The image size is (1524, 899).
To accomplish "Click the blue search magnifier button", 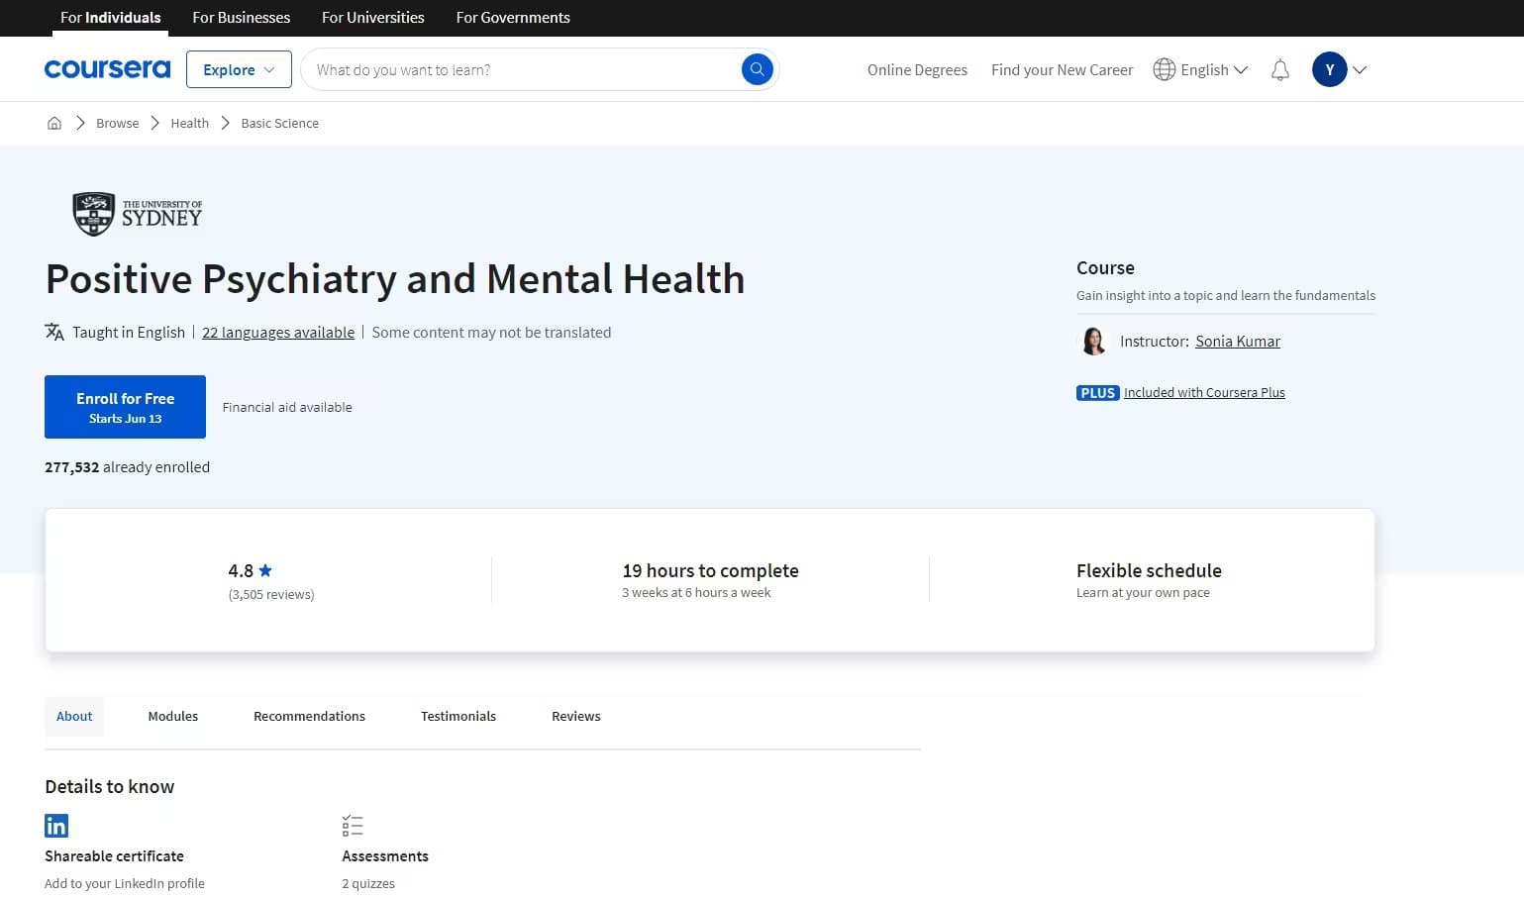I will (x=757, y=69).
